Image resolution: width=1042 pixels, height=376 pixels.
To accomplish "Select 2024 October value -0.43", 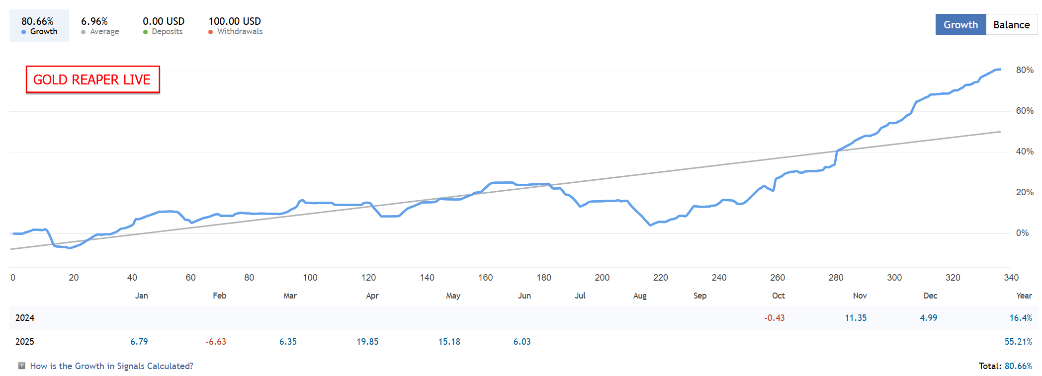I will 775,318.
